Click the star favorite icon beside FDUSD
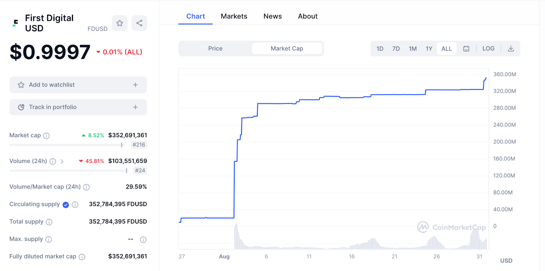545x271 pixels. 120,23
